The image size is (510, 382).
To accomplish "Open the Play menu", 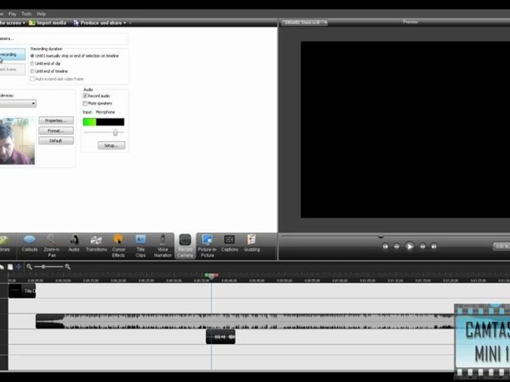I will (12, 14).
